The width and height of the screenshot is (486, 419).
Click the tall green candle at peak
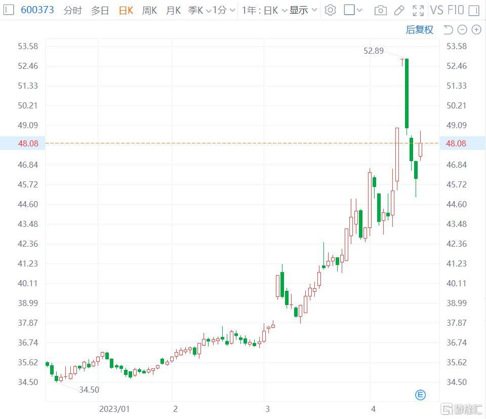pos(407,93)
